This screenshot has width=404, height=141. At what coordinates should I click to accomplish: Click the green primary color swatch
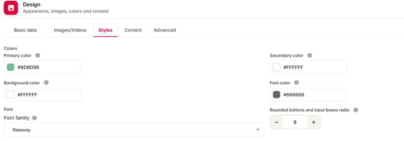[x=11, y=67]
